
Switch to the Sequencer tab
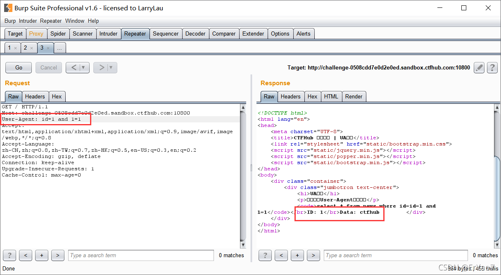pyautogui.click(x=166, y=33)
